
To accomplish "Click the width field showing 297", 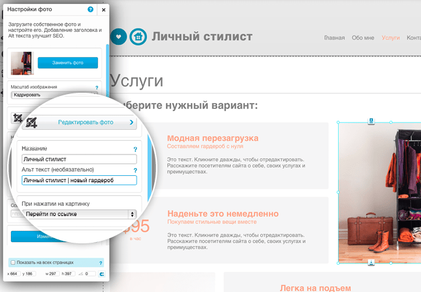I will [x=54, y=274].
